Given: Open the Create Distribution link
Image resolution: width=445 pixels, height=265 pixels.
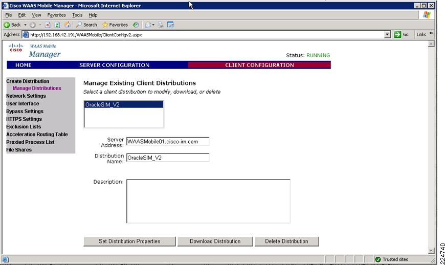Looking at the screenshot, I should pos(28,81).
